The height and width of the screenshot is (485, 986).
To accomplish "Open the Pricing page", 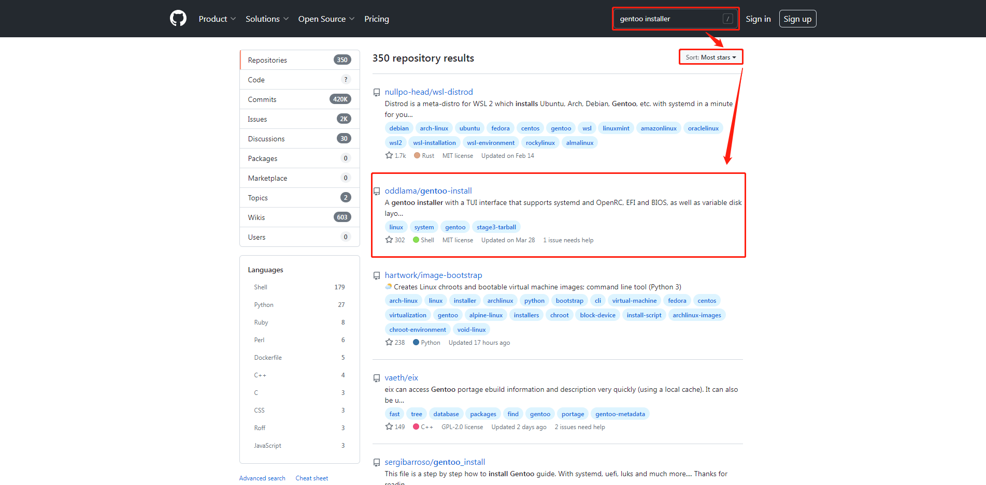I will pos(377,19).
